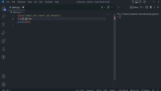The width and height of the screenshot is (161, 91).
Task: Open the Source Control view
Action: click(x=4, y=25)
